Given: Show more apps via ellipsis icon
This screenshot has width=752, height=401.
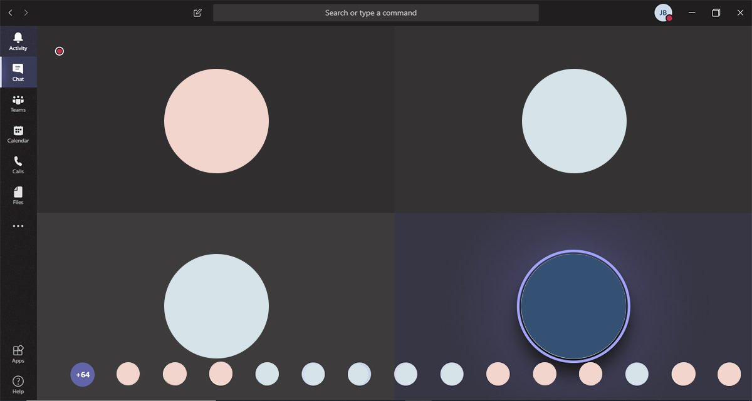Looking at the screenshot, I should point(18,226).
